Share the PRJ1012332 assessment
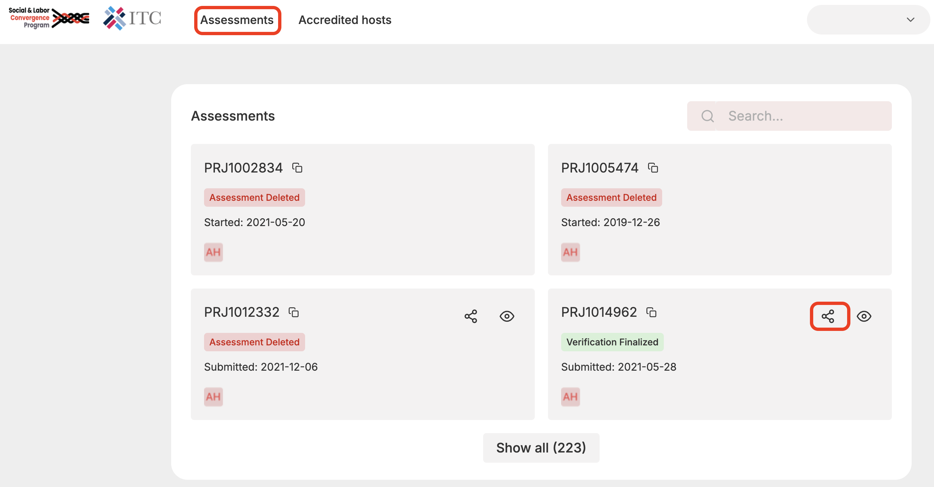Screen dimensions: 934x487 pos(471,316)
